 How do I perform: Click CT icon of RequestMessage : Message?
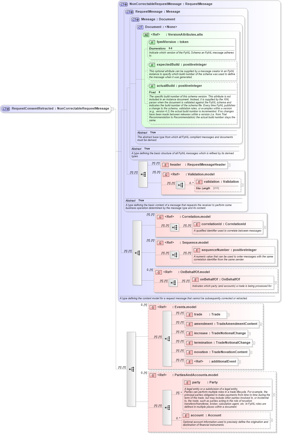pyautogui.click(x=129, y=12)
